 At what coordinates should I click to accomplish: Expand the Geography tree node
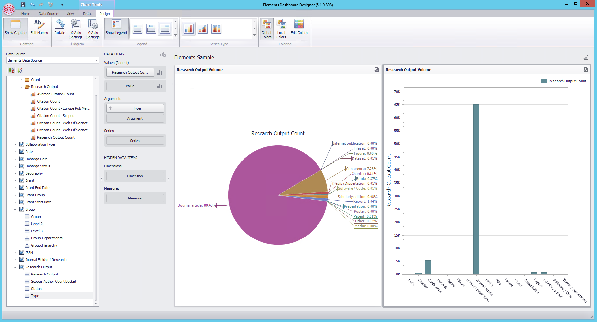click(15, 173)
